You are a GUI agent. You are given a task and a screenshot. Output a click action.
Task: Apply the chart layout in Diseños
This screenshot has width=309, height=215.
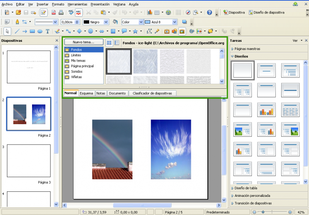pos(267,110)
